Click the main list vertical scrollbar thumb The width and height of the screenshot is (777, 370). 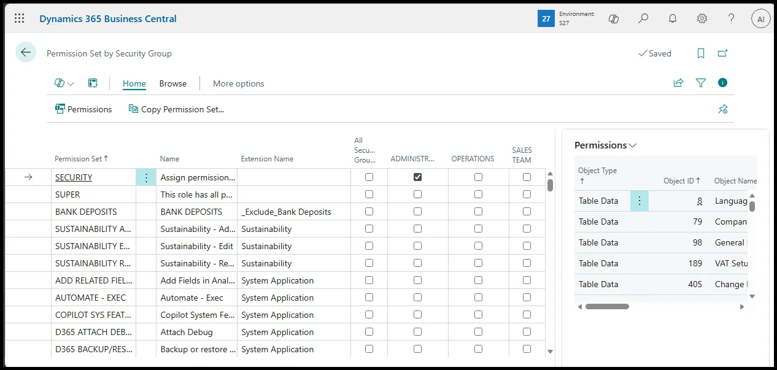pyautogui.click(x=550, y=185)
